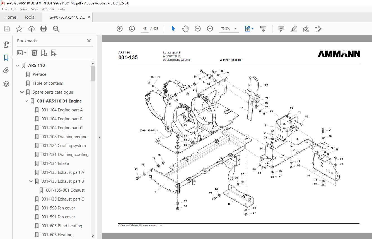This screenshot has height=239, width=372.
Task: Open the 001-135 Exhaust part C bookmark
Action: coord(63,199)
